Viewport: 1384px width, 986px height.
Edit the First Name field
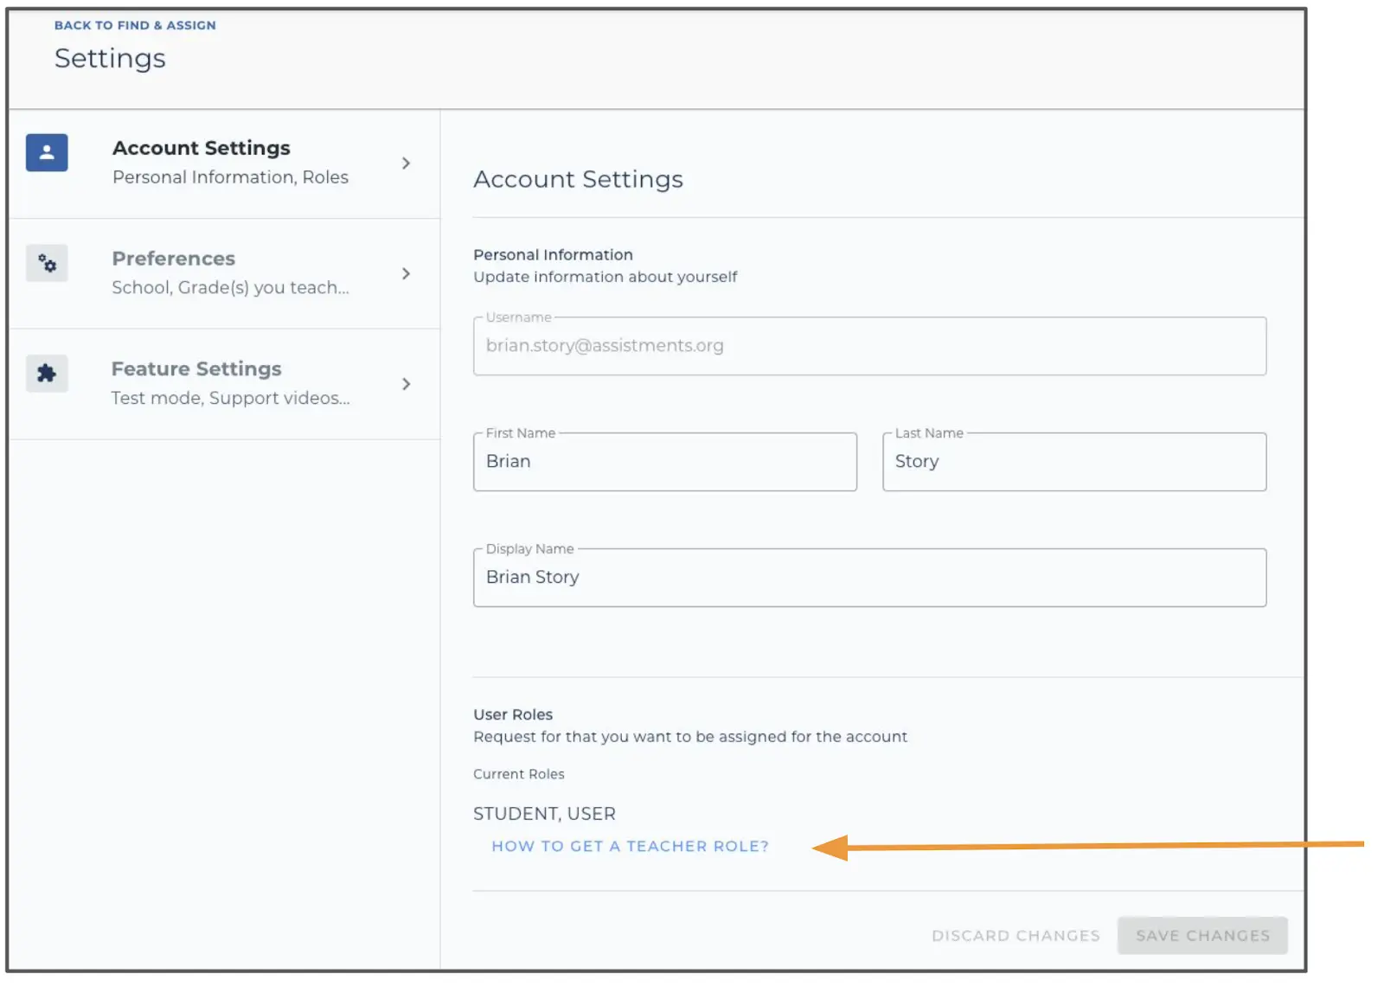tap(663, 462)
